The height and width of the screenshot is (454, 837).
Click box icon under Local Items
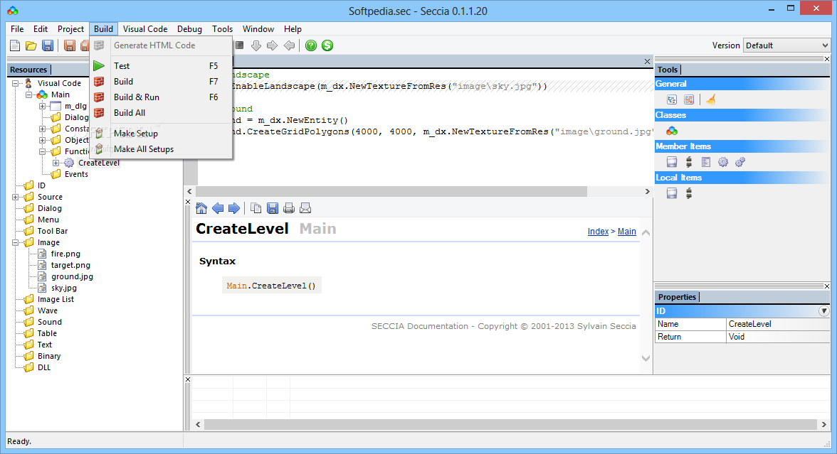point(672,193)
